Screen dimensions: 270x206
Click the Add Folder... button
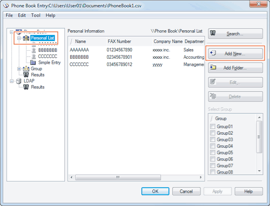(x=235, y=68)
